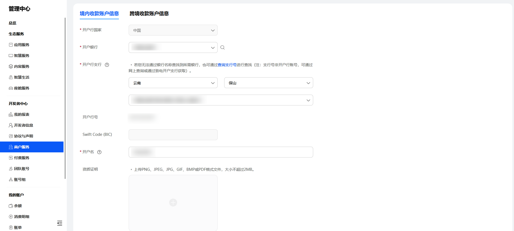
Task: Click the 付费服务 sidebar icon
Action: [x=11, y=158]
